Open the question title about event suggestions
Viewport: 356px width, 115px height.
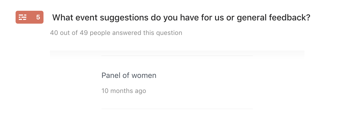[181, 18]
